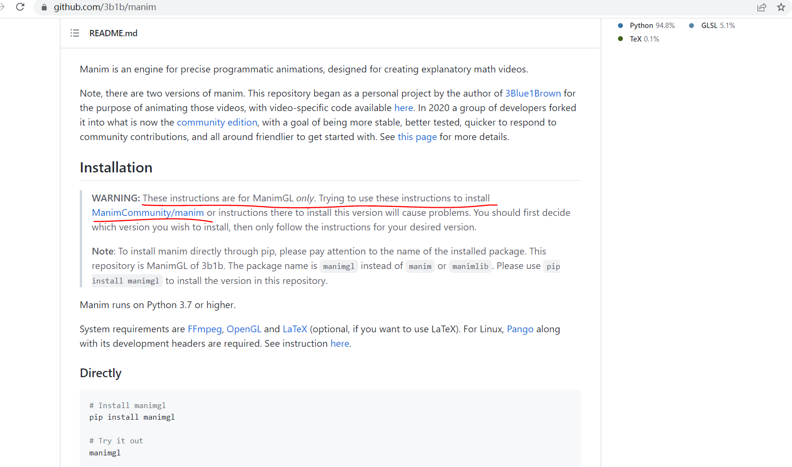This screenshot has height=467, width=792.
Task: Click the inline code 'manimlib'
Action: click(470, 267)
